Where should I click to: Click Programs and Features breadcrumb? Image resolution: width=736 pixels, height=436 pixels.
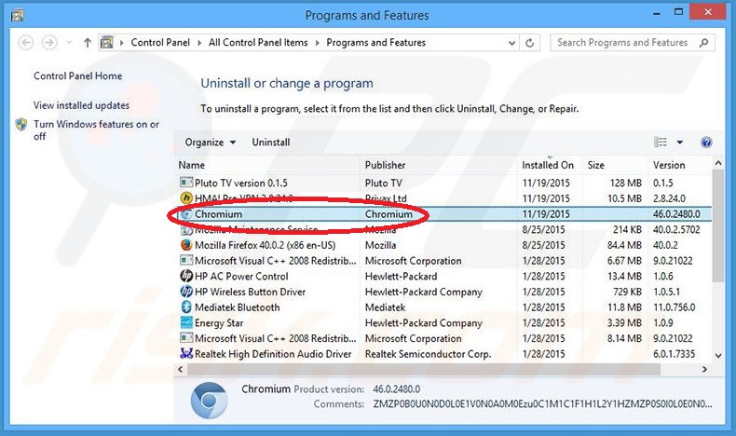click(376, 42)
